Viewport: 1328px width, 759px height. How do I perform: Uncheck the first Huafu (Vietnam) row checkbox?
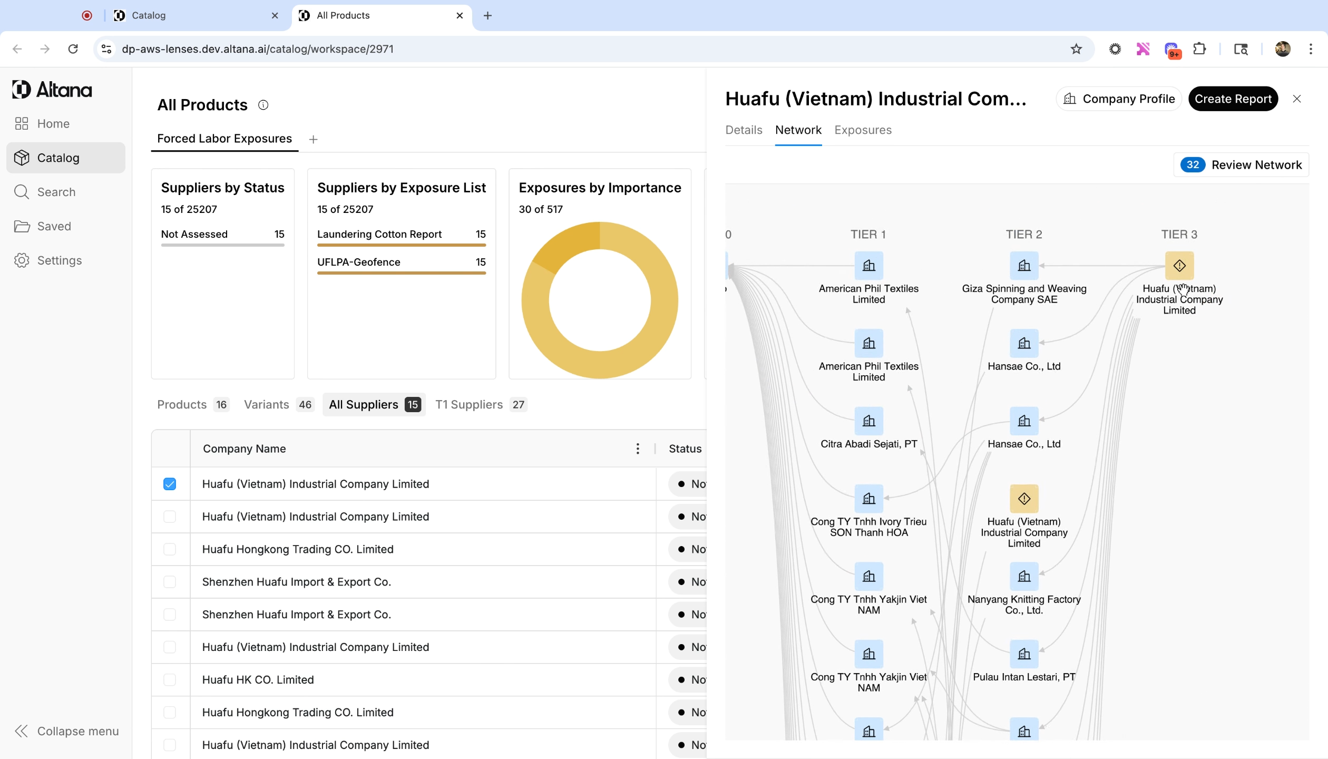click(169, 484)
